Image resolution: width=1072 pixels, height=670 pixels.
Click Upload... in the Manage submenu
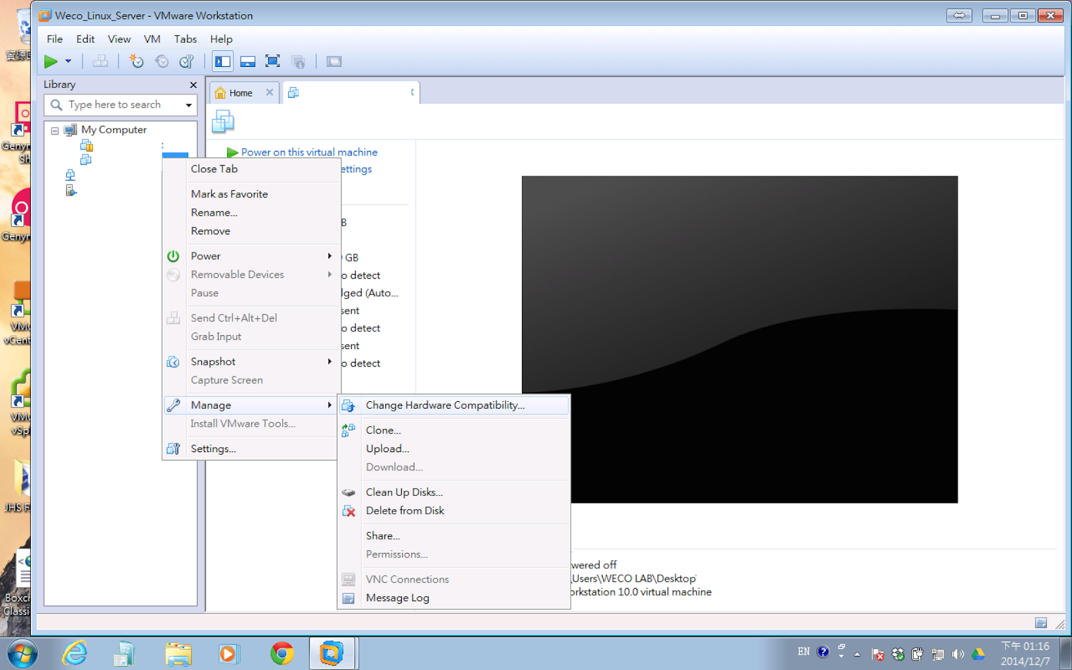(454, 449)
